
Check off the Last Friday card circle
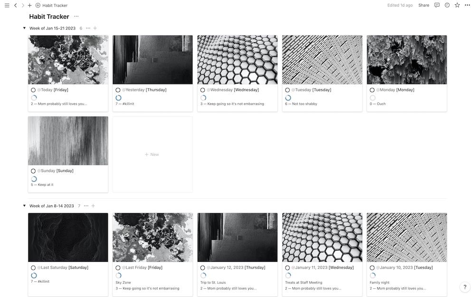(118, 268)
